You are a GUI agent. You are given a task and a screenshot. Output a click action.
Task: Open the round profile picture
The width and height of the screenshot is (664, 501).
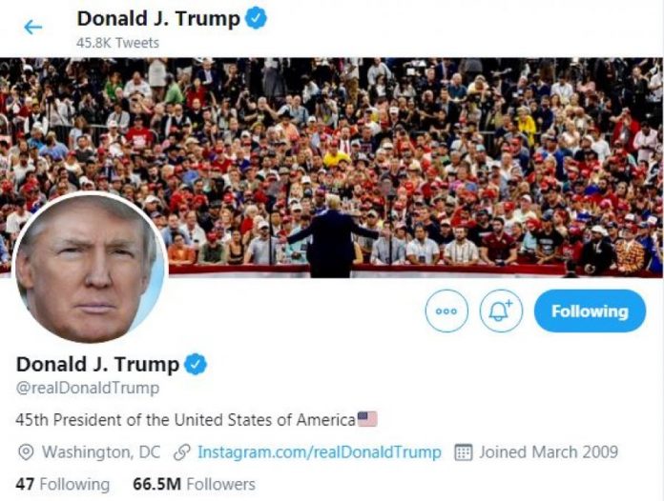pos(91,268)
